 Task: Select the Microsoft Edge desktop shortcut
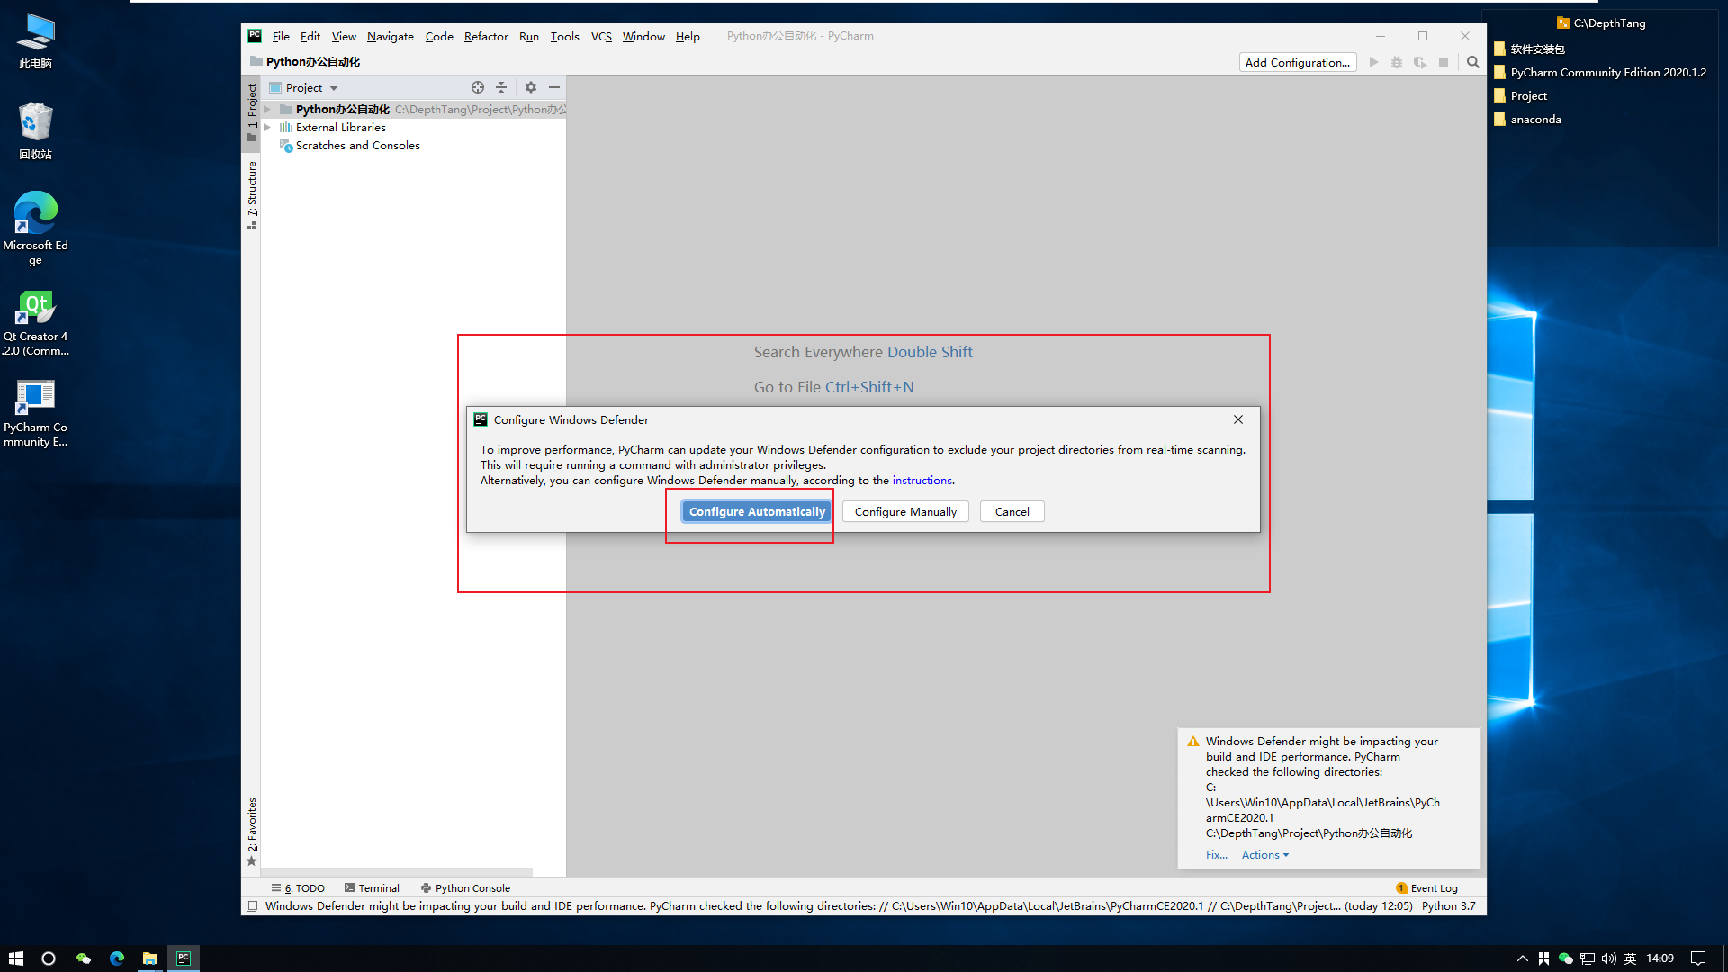(36, 229)
